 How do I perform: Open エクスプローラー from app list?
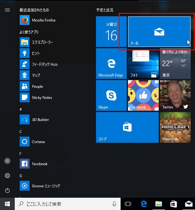(36, 42)
